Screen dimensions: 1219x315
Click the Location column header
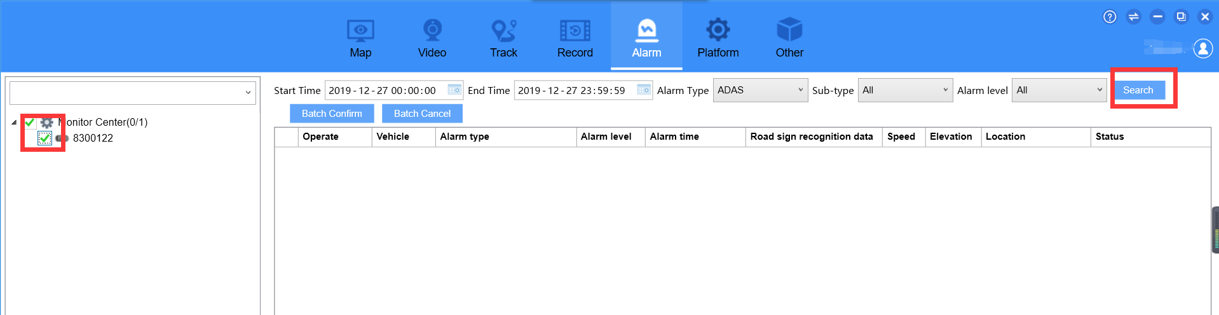pyautogui.click(x=1036, y=137)
